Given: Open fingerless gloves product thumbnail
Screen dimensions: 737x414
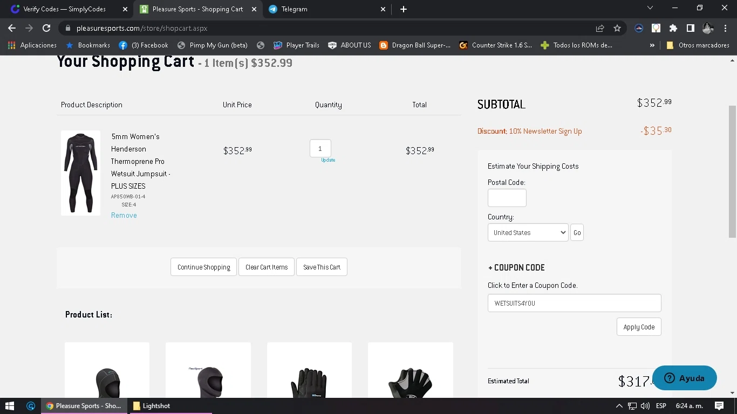Looking at the screenshot, I should 411,370.
